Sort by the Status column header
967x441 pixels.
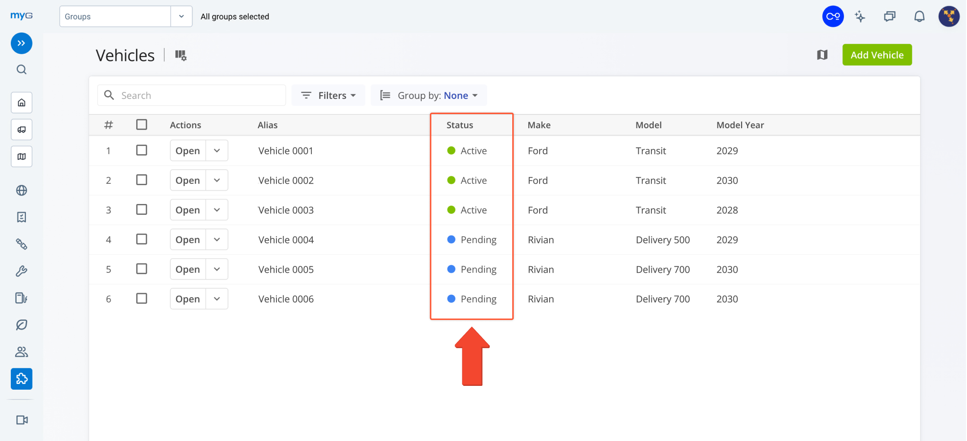click(x=459, y=125)
